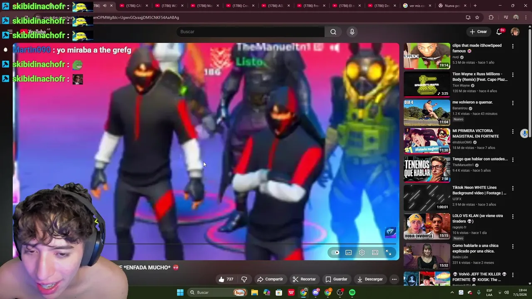This screenshot has height=299, width=532.
Task: Start voice search with the microphone icon
Action: (352, 32)
